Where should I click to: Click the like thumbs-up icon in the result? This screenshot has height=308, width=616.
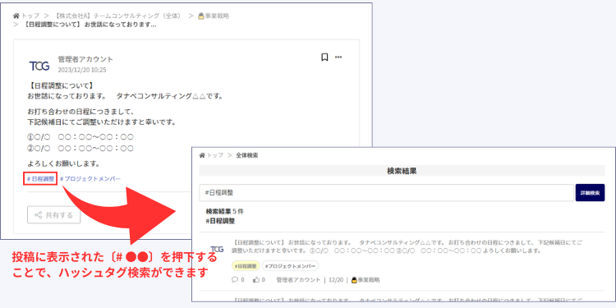256,280
